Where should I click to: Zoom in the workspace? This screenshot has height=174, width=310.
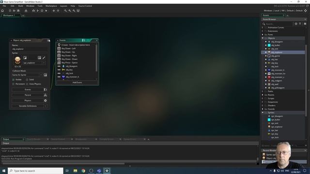point(74,11)
